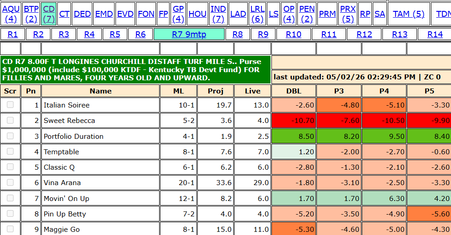Go to race R8
Image resolution: width=451 pixels, height=235 pixels.
(x=238, y=34)
